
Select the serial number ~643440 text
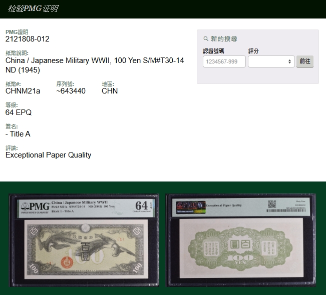coord(71,91)
